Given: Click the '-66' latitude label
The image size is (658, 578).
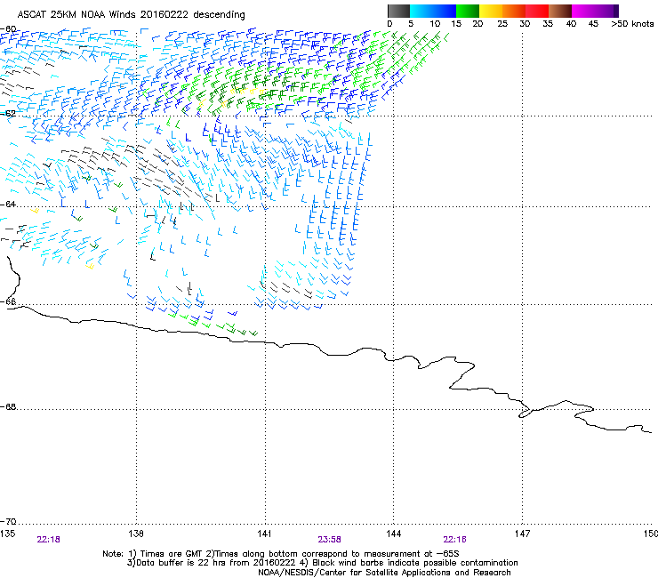Looking at the screenshot, I should 8,302.
